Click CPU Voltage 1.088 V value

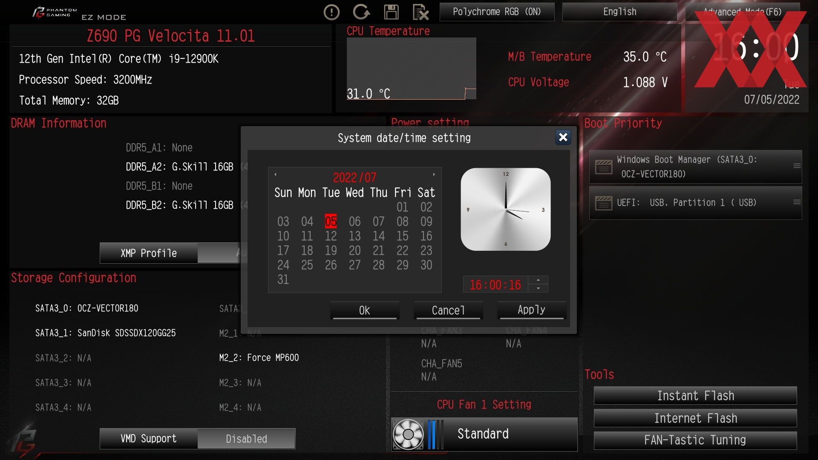point(645,82)
